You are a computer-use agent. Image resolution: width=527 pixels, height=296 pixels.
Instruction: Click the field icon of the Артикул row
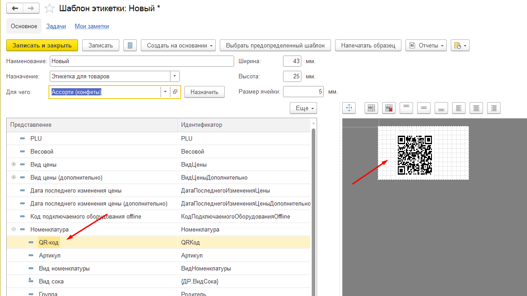[x=31, y=255]
